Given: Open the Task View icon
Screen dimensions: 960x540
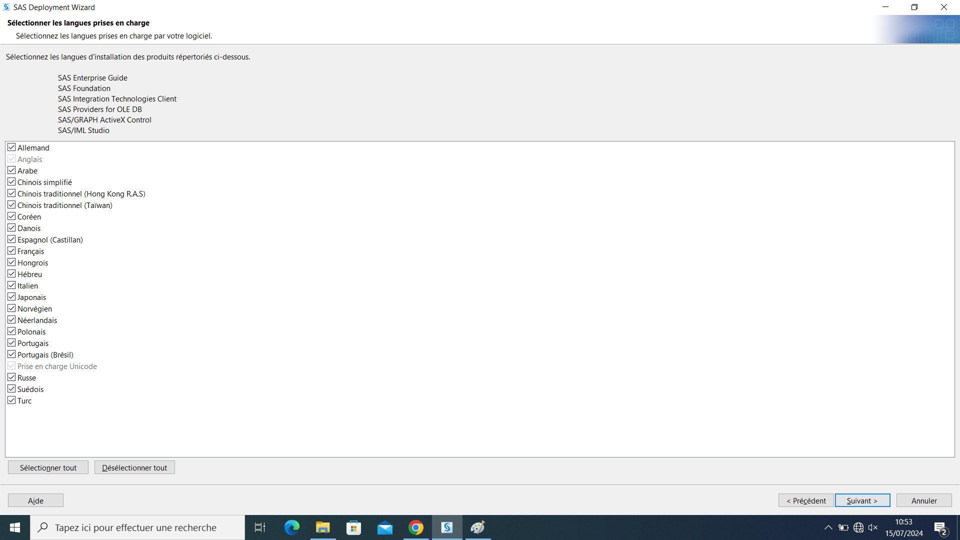Looking at the screenshot, I should pos(260,527).
